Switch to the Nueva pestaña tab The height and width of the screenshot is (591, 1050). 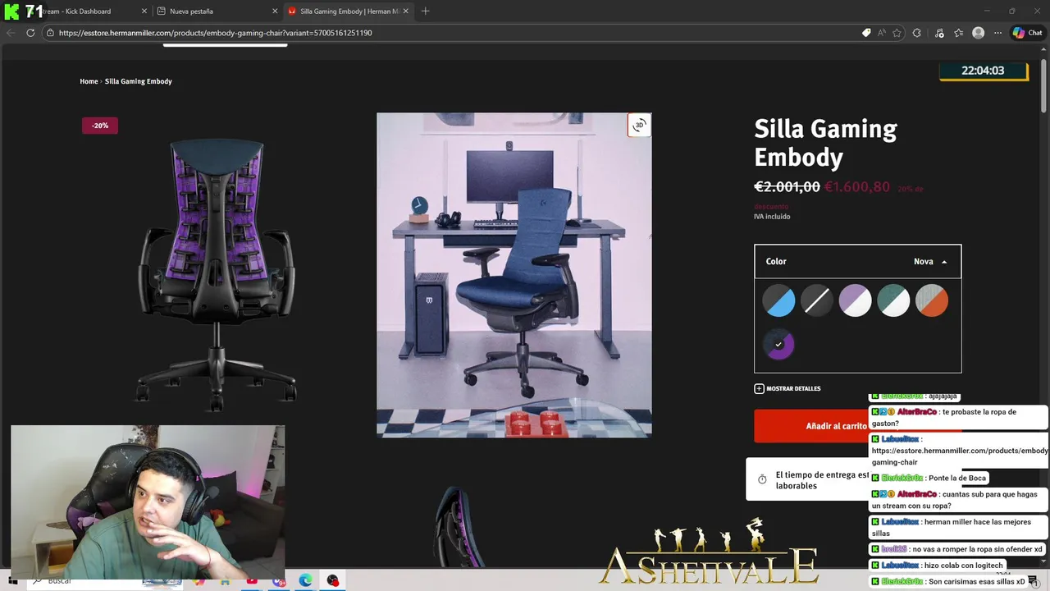coord(217,11)
